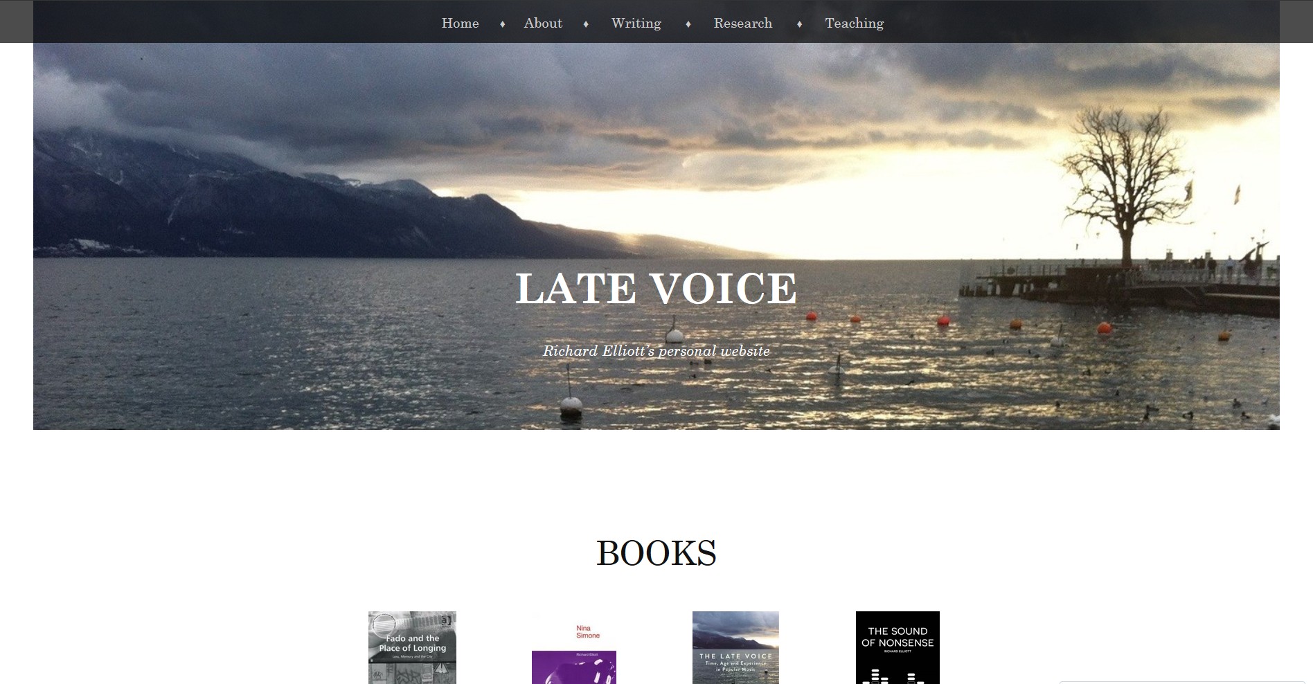
Task: Open the Writing menu
Action: [x=636, y=24]
